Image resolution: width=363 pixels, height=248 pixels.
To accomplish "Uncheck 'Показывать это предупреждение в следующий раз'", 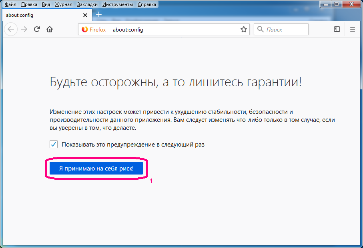I will 54,144.
